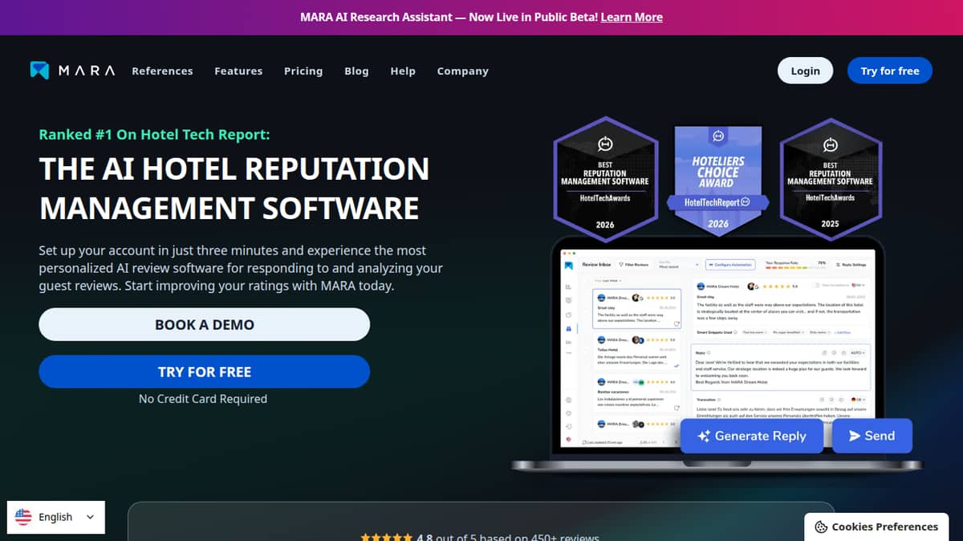Click highlighted inbox icon in mockup sidebar

(x=568, y=328)
